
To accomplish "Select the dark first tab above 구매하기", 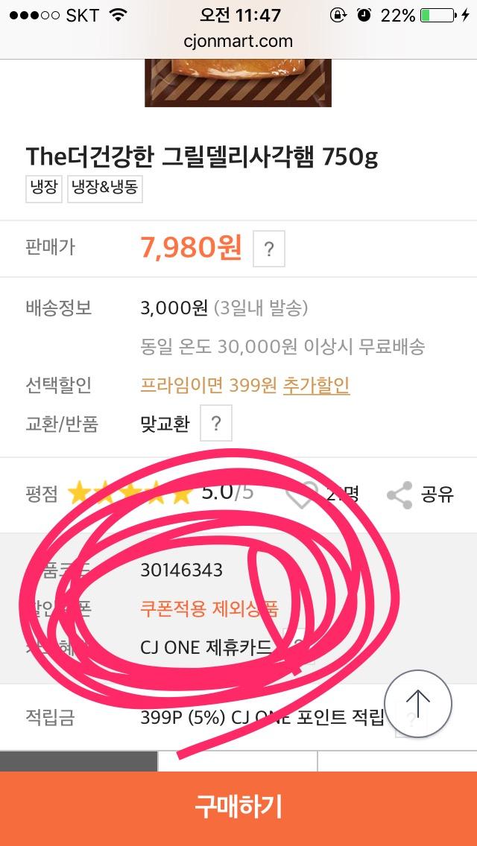I will 79,761.
